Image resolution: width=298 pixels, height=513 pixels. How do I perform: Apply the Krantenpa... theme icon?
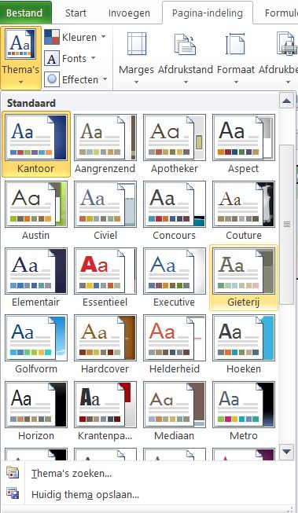pyautogui.click(x=105, y=404)
